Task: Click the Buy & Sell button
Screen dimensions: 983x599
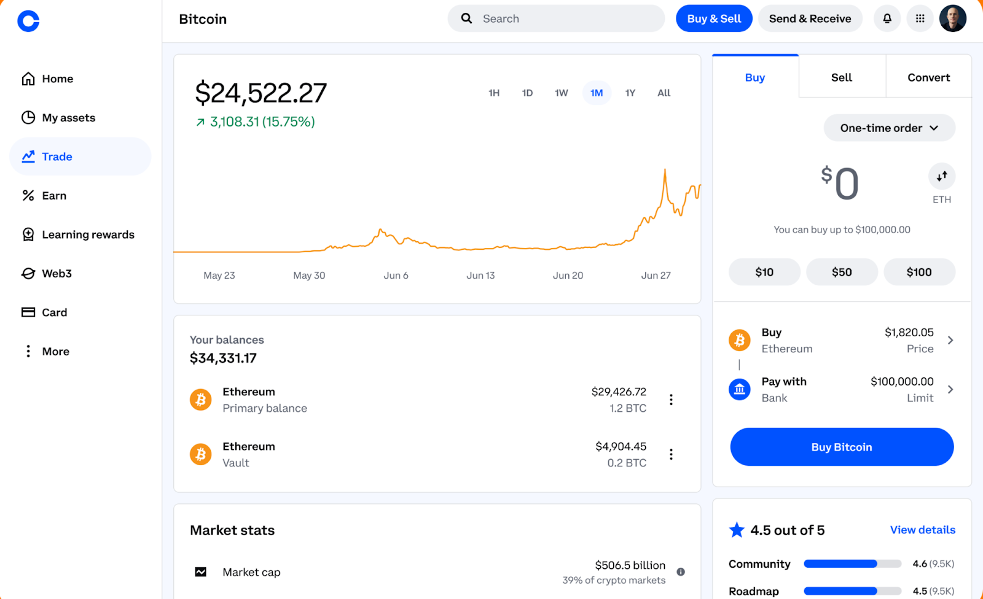Action: [714, 18]
